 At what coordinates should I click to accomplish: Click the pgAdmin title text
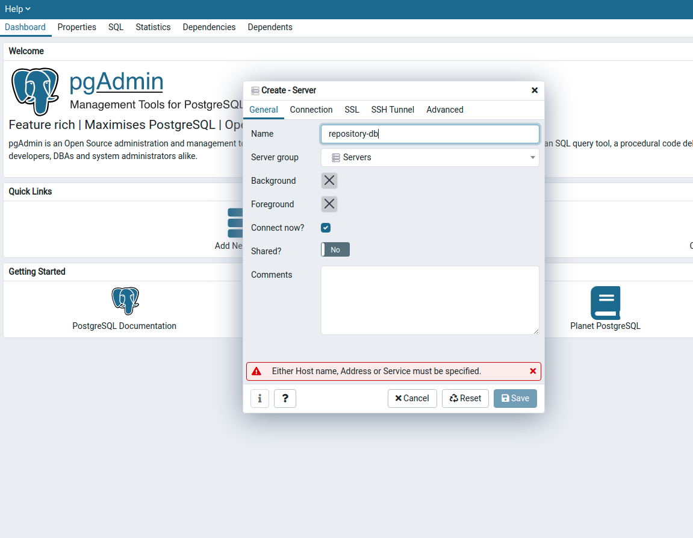[x=117, y=82]
